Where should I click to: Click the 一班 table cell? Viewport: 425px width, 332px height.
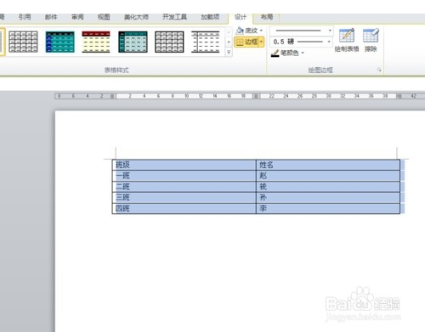pyautogui.click(x=184, y=176)
